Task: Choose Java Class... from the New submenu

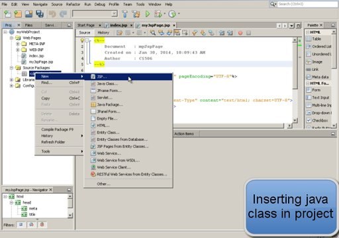Action: pyautogui.click(x=128, y=84)
